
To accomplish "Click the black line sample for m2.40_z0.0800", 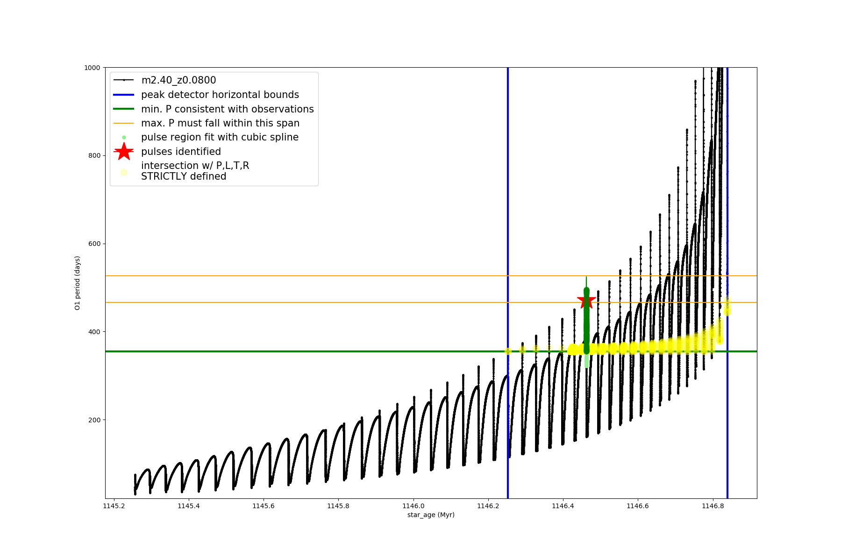I will [x=124, y=80].
